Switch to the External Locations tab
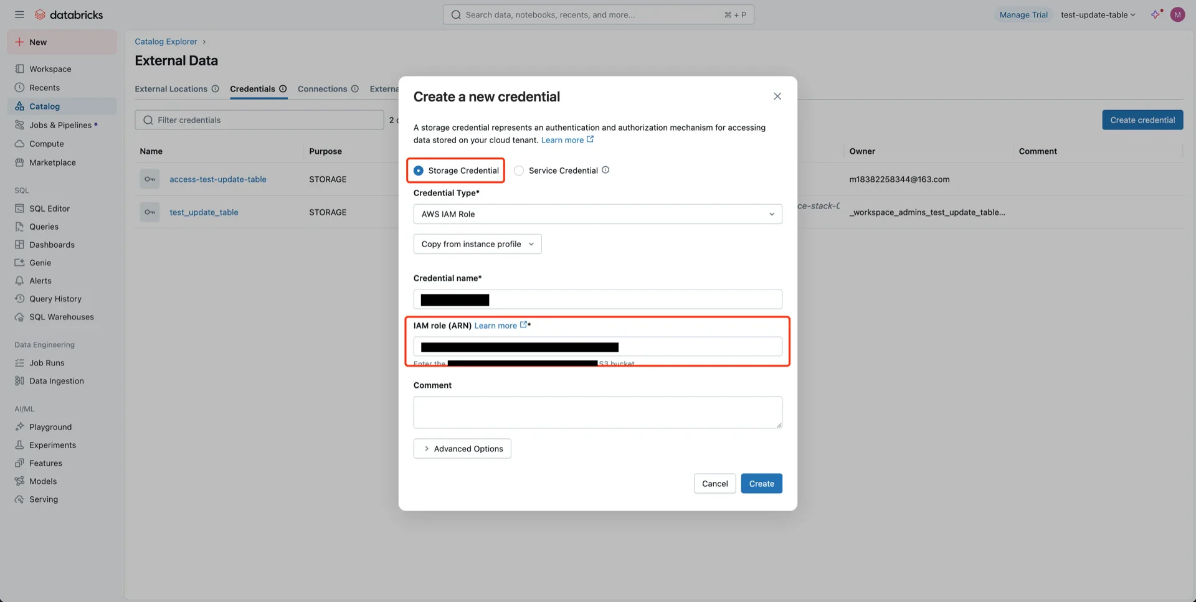This screenshot has height=602, width=1196. coord(171,89)
